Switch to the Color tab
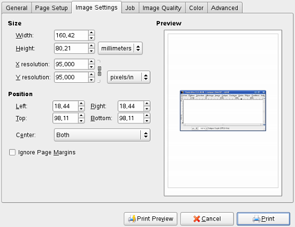The image size is (295, 227). click(x=196, y=8)
